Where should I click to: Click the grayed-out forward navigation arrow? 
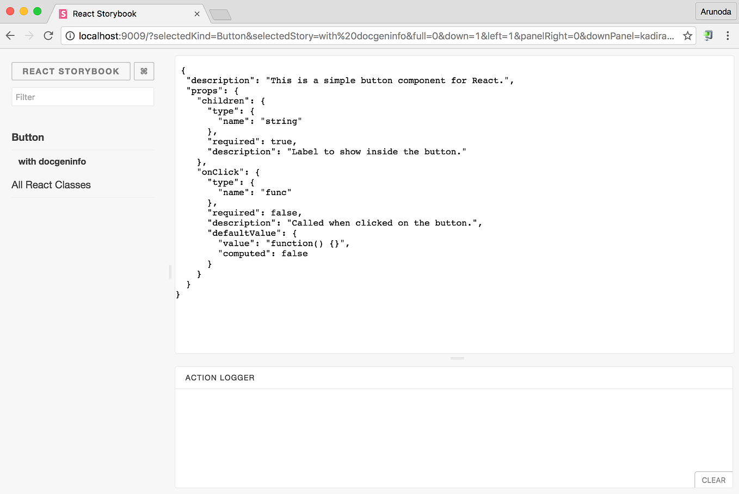[28, 35]
